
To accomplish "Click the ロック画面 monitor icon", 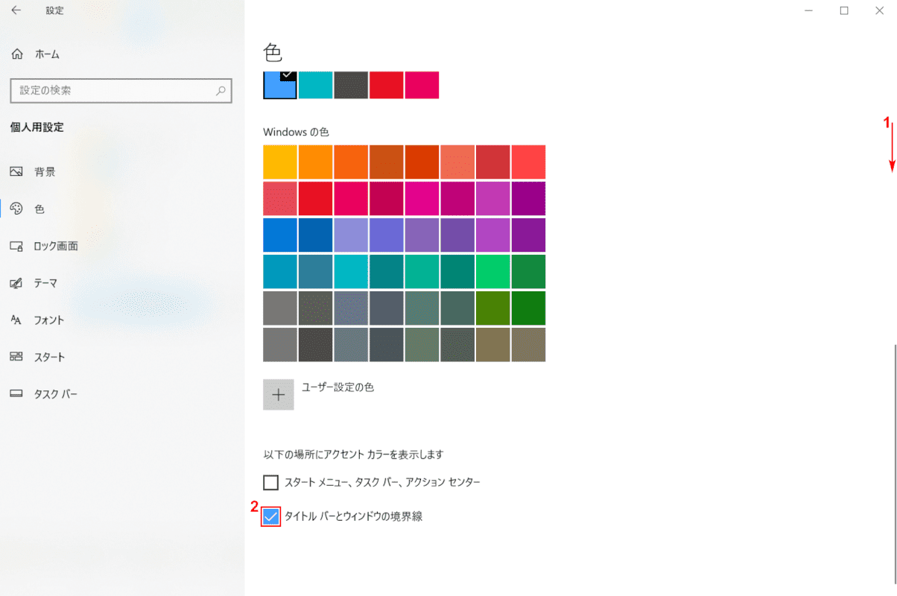I will (x=16, y=246).
